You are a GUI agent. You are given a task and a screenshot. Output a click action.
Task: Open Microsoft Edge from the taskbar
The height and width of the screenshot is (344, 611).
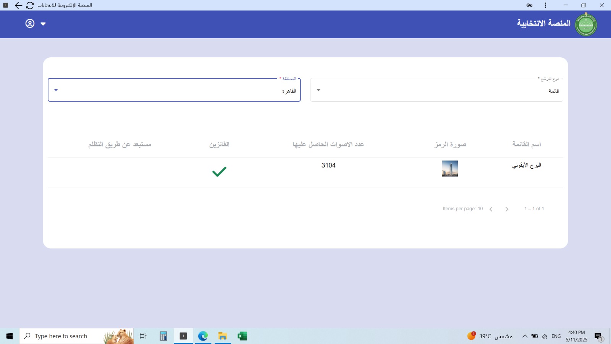pos(203,336)
